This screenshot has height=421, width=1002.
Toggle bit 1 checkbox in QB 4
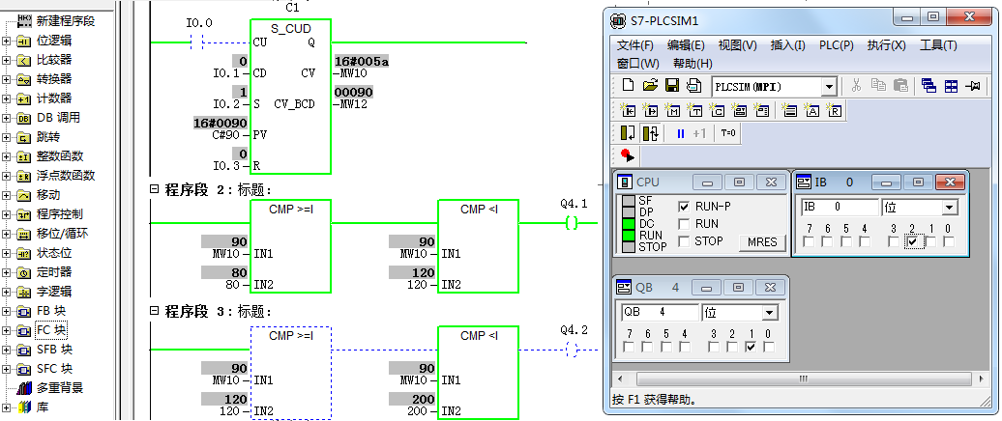coord(751,347)
